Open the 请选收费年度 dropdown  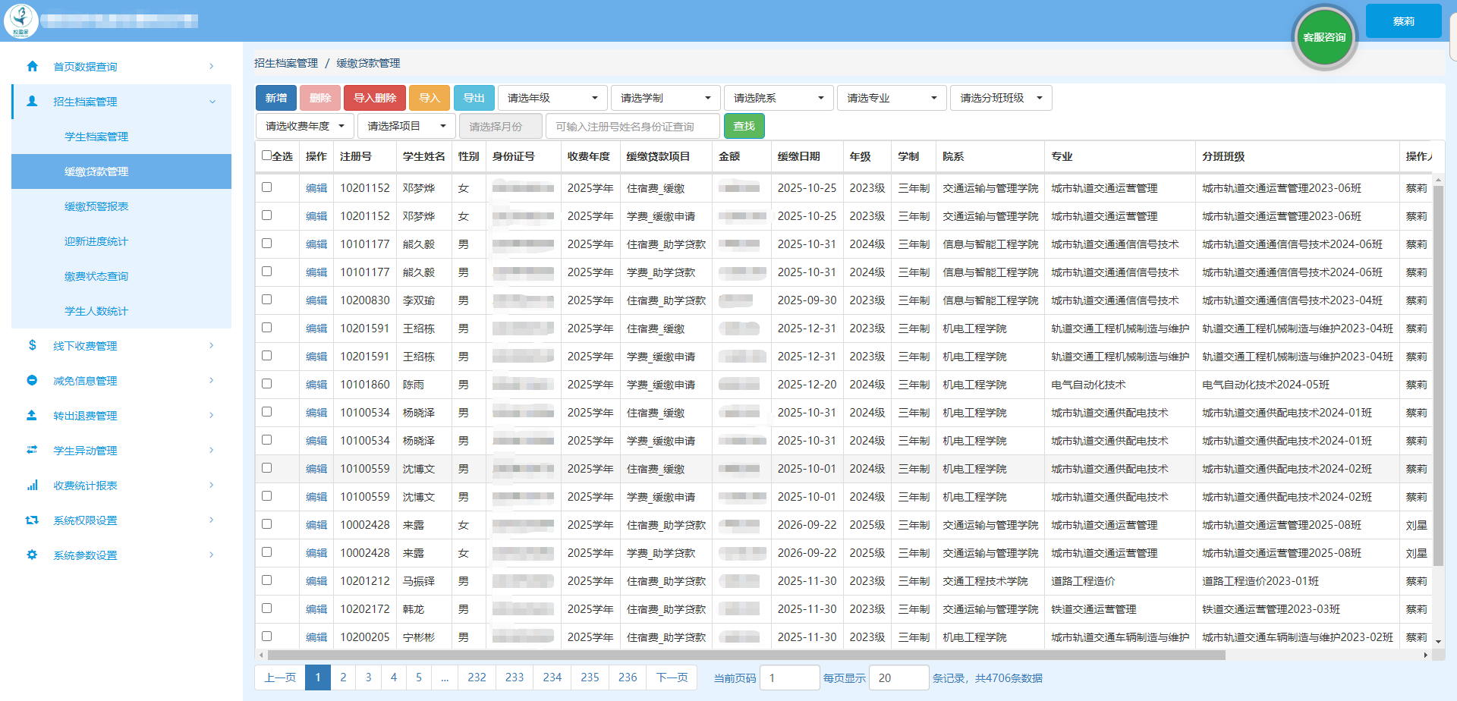tap(304, 126)
